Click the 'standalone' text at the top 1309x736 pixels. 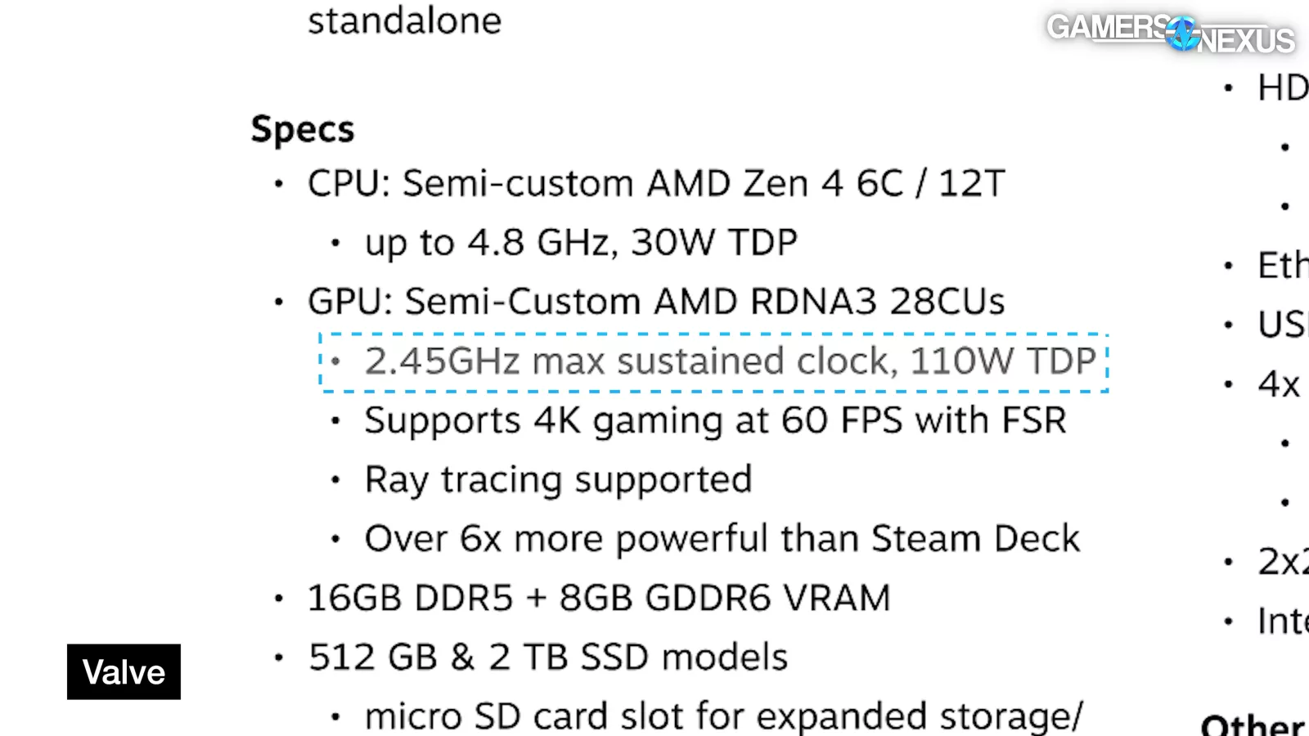click(404, 20)
